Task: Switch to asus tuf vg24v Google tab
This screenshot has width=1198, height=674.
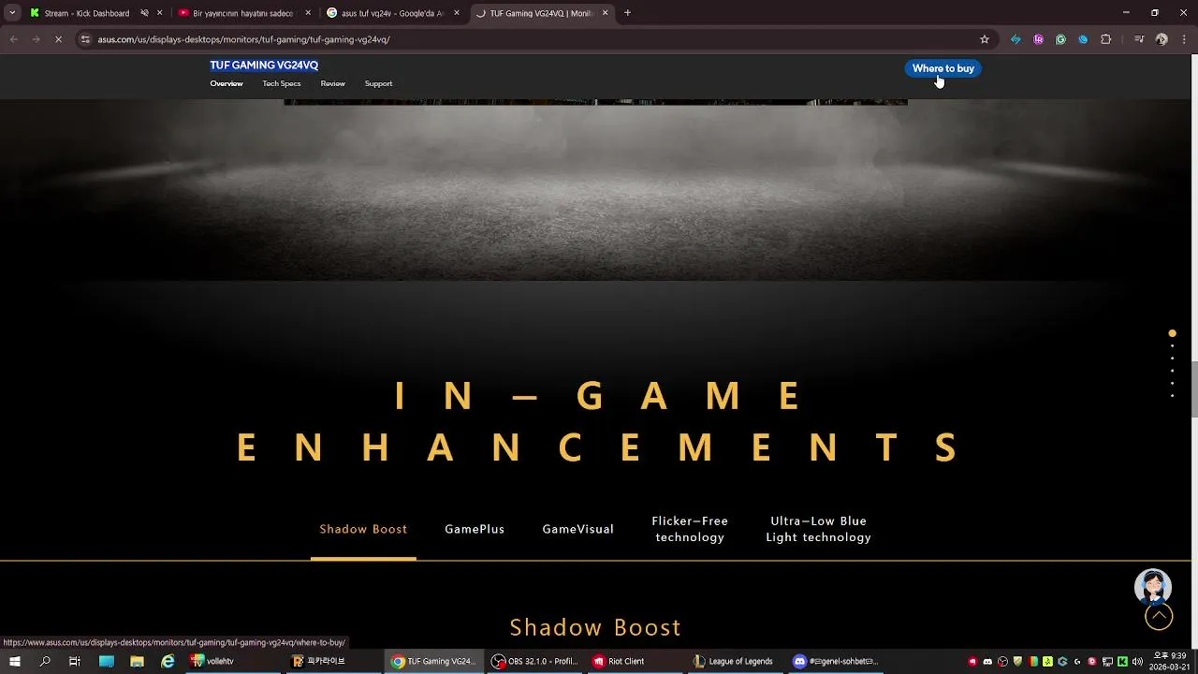Action: [x=392, y=13]
